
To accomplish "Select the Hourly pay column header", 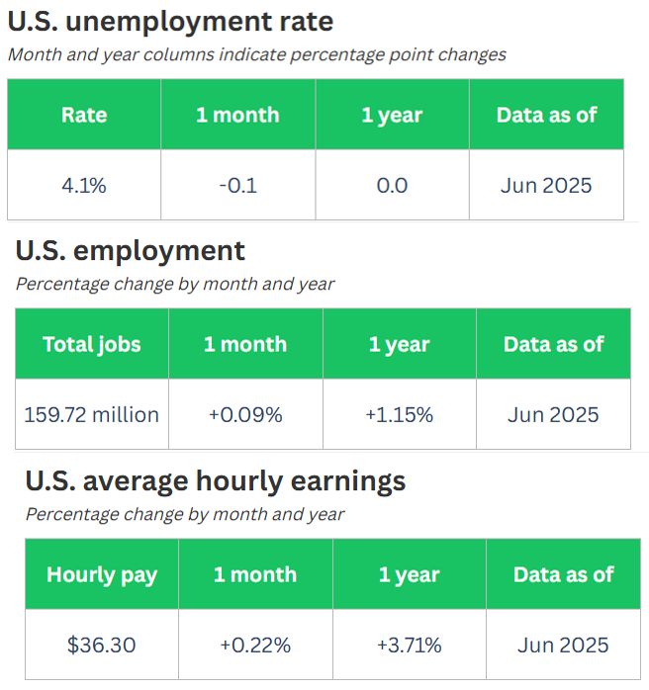I will pyautogui.click(x=102, y=574).
